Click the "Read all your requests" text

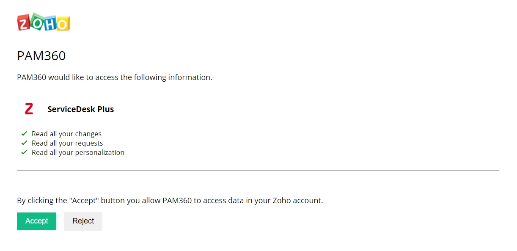click(x=67, y=143)
